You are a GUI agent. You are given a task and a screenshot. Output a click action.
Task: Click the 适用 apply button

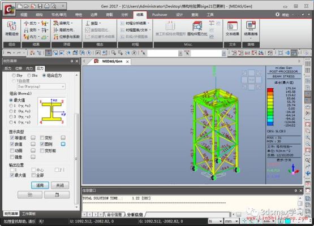pos(40,185)
